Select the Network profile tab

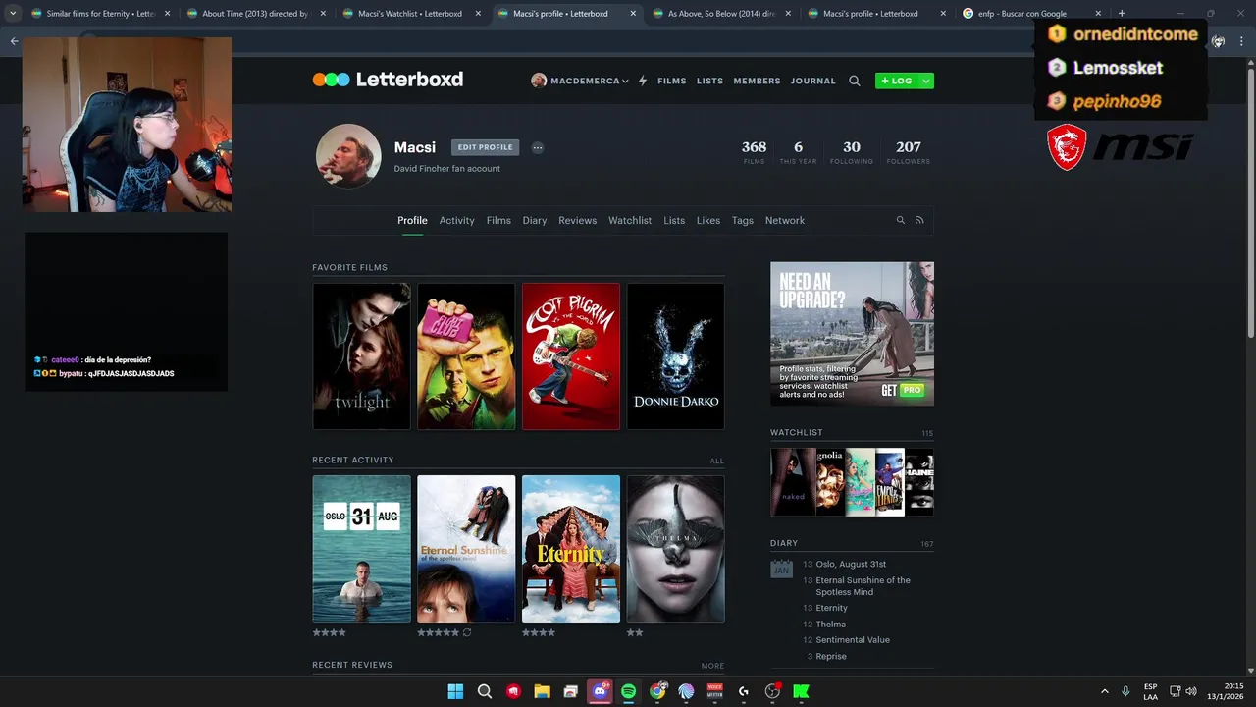point(785,220)
